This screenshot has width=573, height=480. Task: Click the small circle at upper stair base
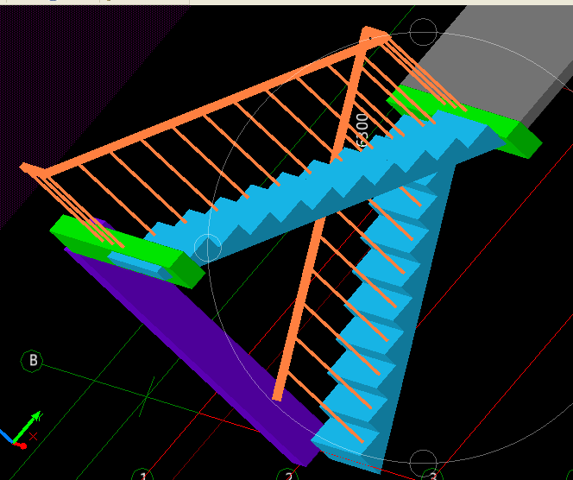(208, 248)
